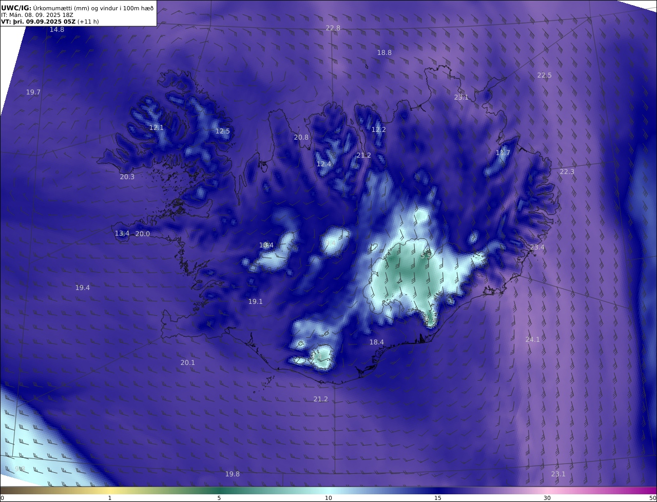This screenshot has height=502, width=657.
Task: Click the 19.1 value label
Action: [x=256, y=301]
